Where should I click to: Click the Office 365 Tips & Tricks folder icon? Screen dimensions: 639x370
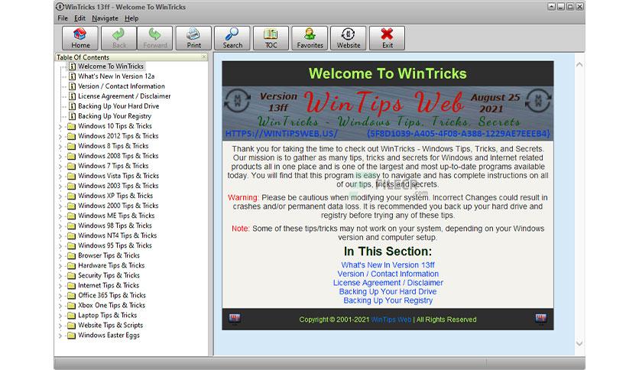click(x=71, y=295)
